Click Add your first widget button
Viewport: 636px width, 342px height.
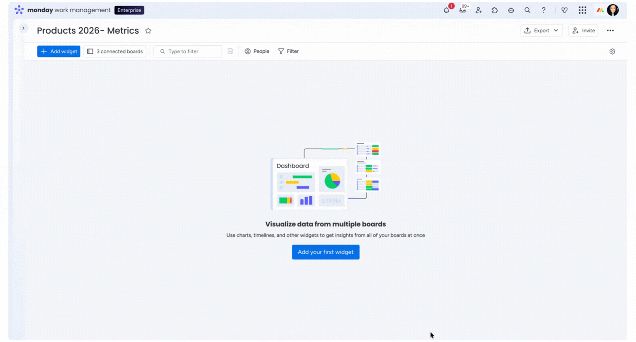[x=326, y=252]
